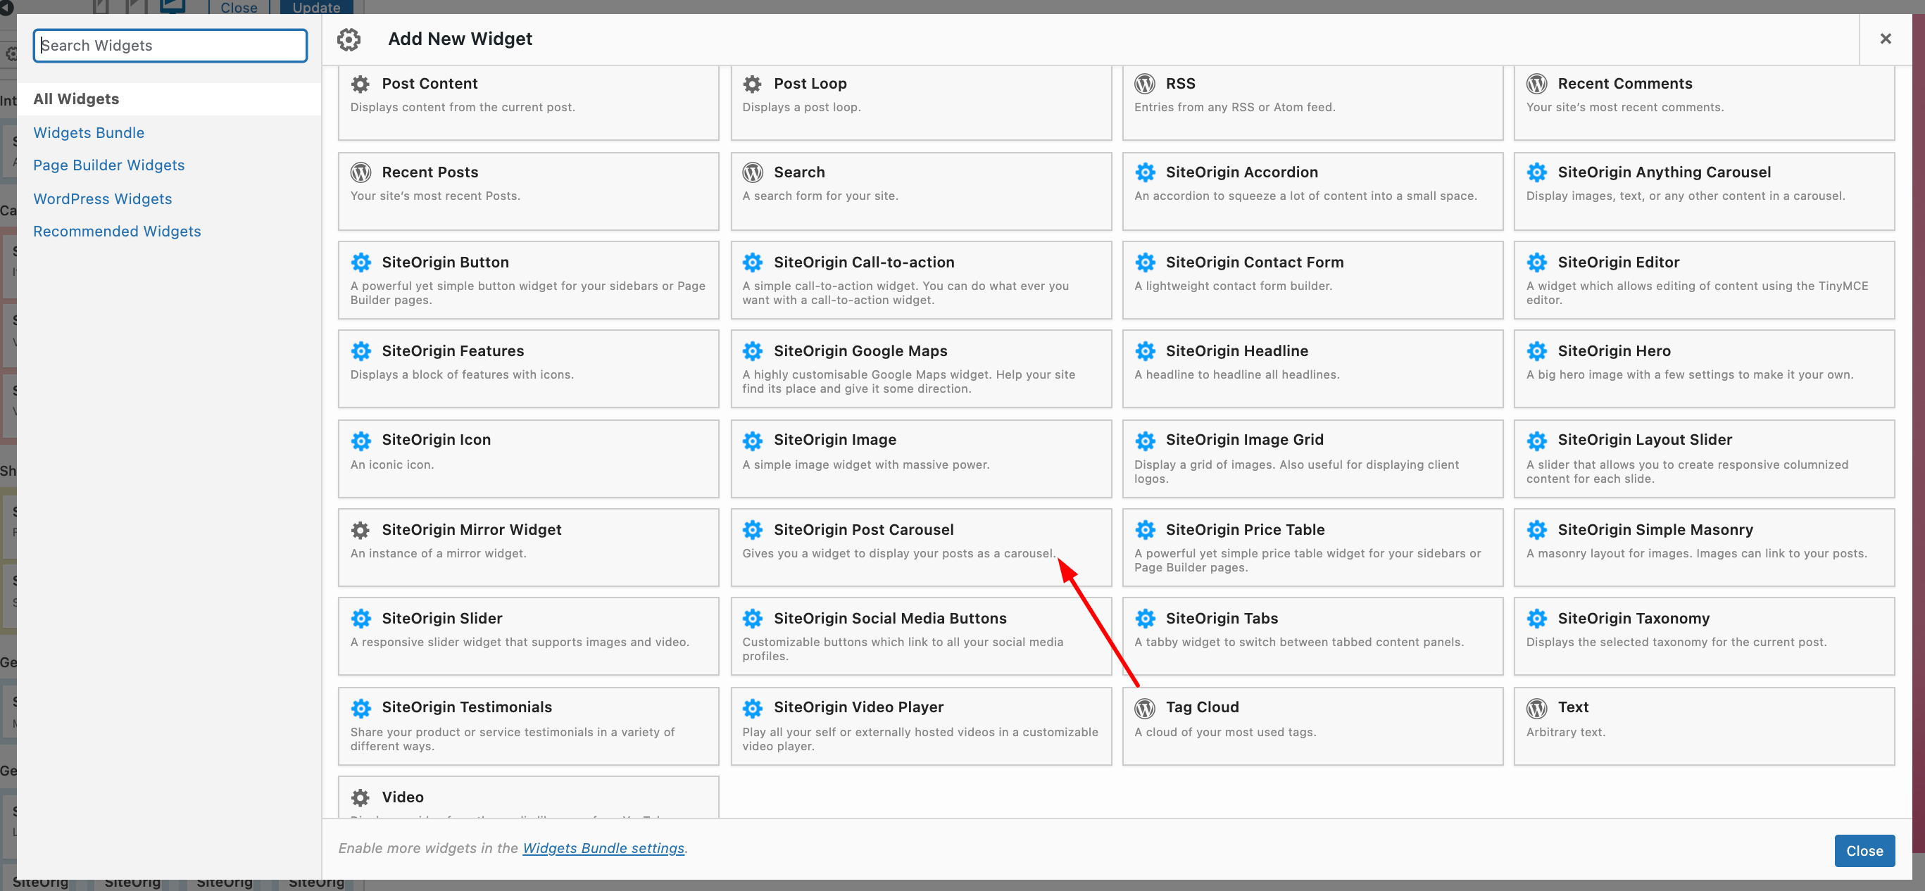This screenshot has height=891, width=1925.
Task: Open the WordPress Widgets category
Action: [x=102, y=198]
